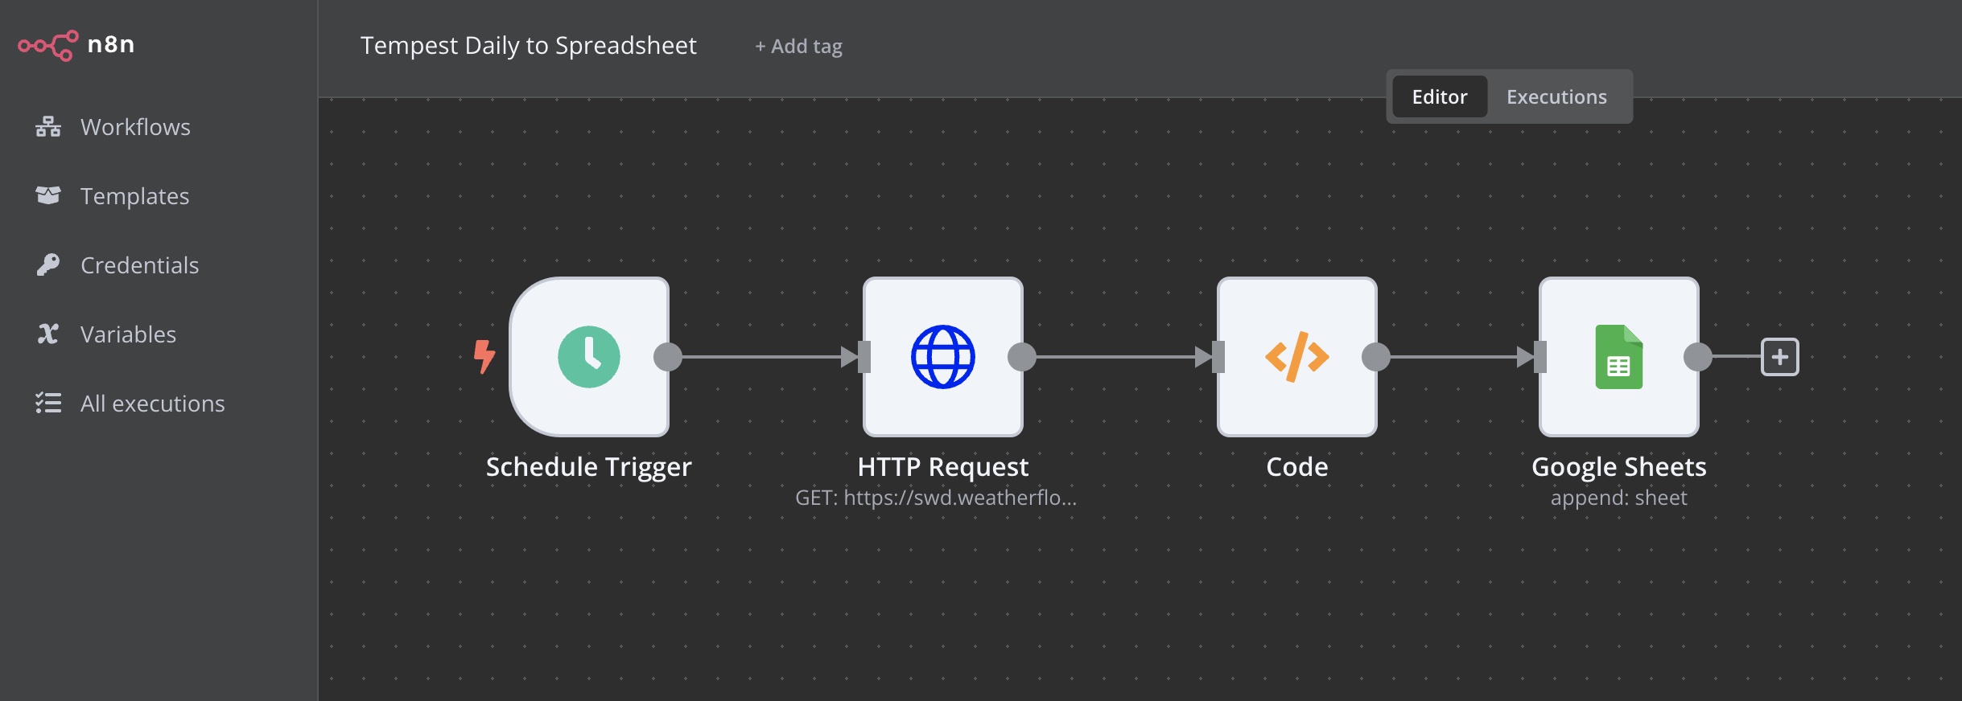This screenshot has width=1962, height=701.
Task: Select the Schedule Trigger clock node
Action: click(589, 357)
